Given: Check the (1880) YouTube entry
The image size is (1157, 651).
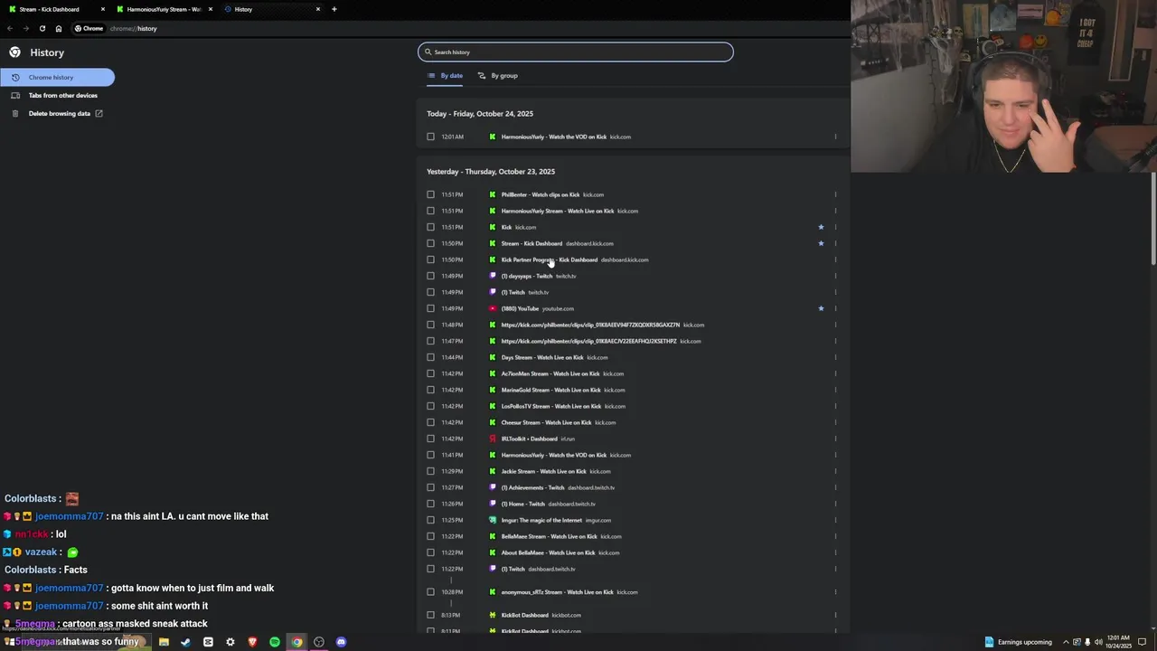Looking at the screenshot, I should [x=430, y=308].
